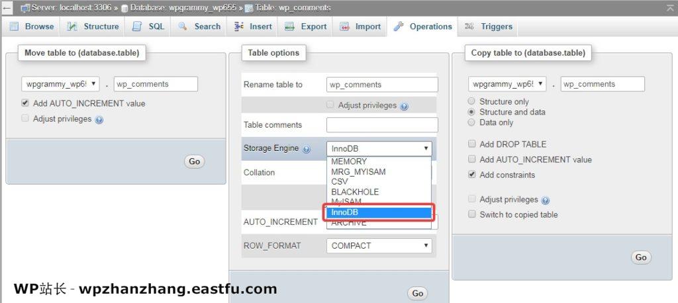
Task: Select the Structure and data radio button
Action: click(x=471, y=112)
